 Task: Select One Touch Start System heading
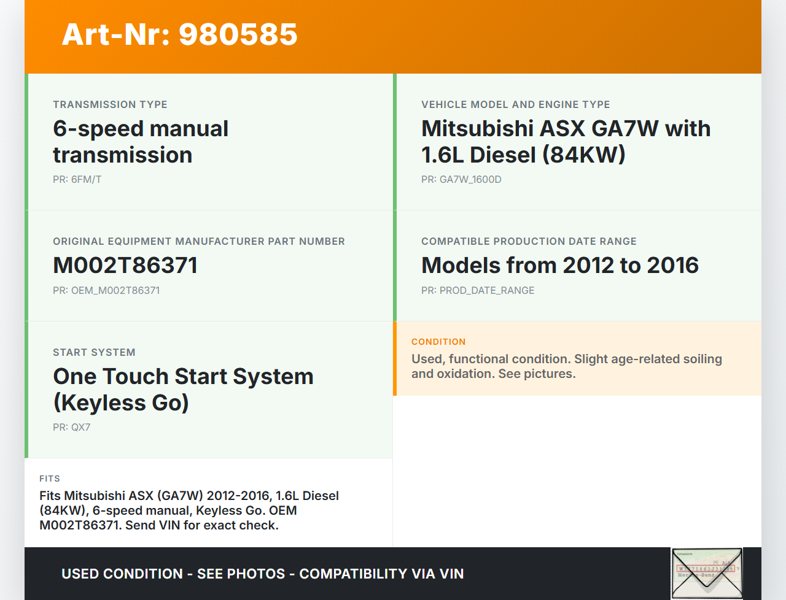pyautogui.click(x=183, y=390)
